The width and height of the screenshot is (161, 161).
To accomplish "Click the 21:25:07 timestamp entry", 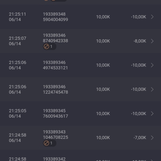I will [x=17, y=41].
